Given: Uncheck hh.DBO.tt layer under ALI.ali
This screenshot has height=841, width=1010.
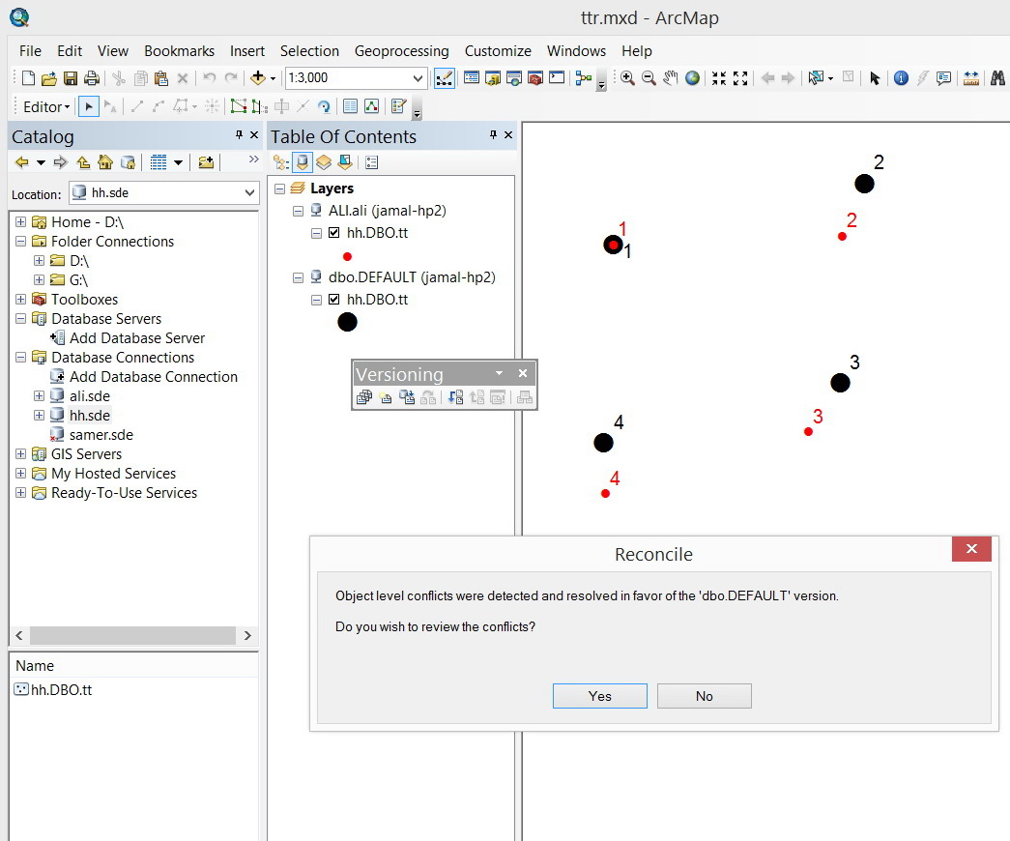Looking at the screenshot, I should [x=333, y=233].
